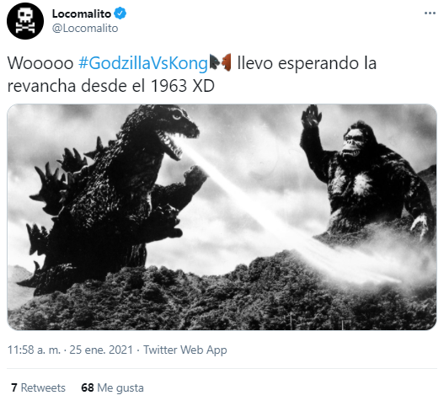The height and width of the screenshot is (406, 444).
Task: Click Godzilla in the attached image
Action: click(113, 198)
